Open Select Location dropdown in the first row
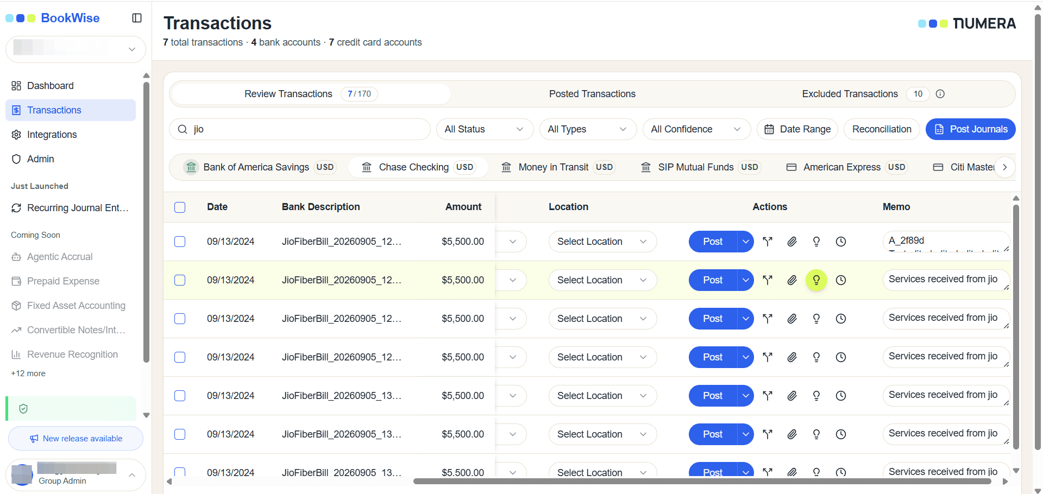This screenshot has height=494, width=1043. 602,242
